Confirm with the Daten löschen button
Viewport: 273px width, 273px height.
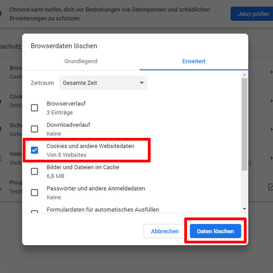215,231
